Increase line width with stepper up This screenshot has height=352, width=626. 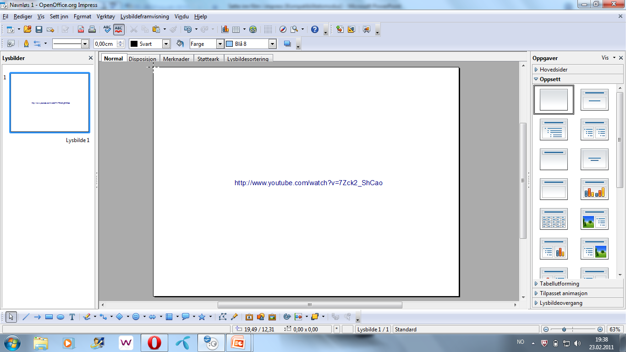click(x=121, y=42)
